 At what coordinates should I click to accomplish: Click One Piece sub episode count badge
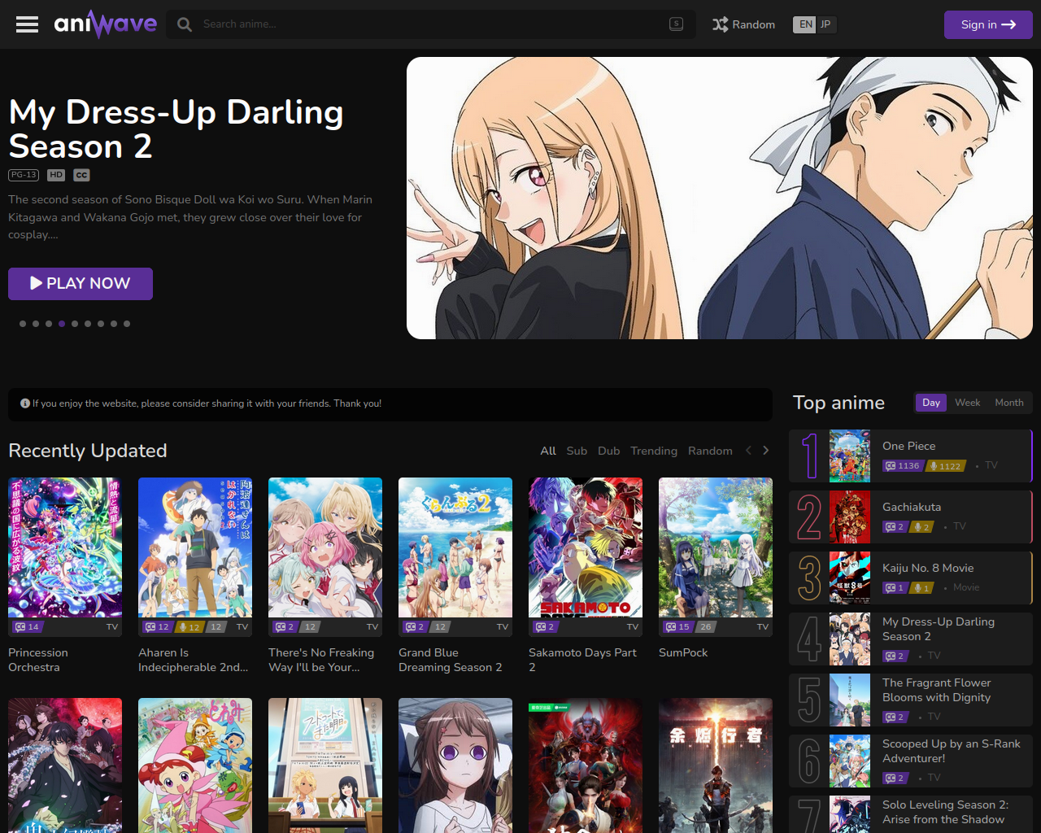click(x=903, y=466)
